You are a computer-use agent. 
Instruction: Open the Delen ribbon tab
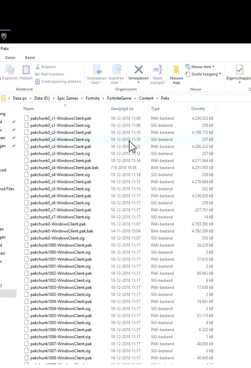tap(10, 58)
